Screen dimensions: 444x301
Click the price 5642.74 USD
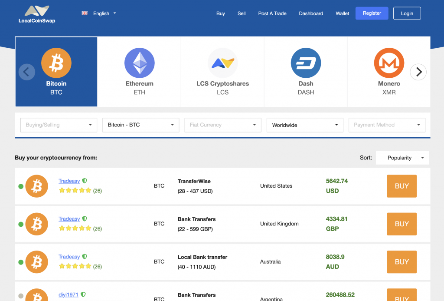(336, 186)
